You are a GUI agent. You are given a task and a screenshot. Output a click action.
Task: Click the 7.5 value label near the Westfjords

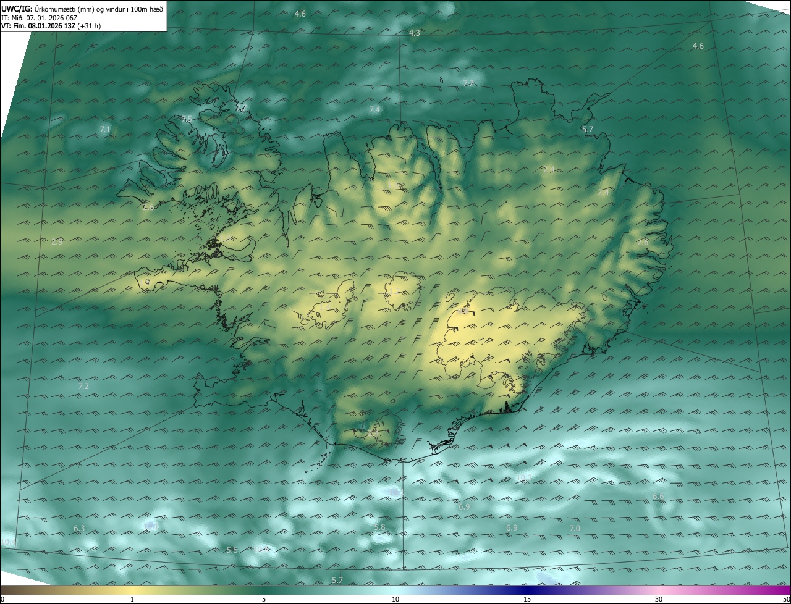tap(187, 119)
